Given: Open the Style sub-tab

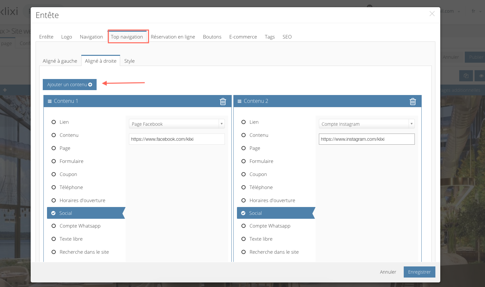Looking at the screenshot, I should [x=130, y=61].
